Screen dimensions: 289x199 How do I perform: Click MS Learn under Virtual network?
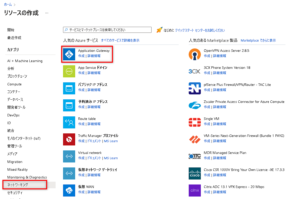(111, 158)
